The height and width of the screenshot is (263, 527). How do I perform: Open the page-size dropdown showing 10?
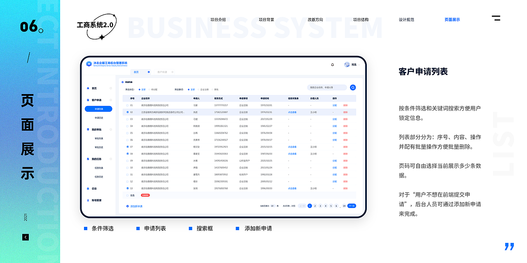tap(273, 206)
